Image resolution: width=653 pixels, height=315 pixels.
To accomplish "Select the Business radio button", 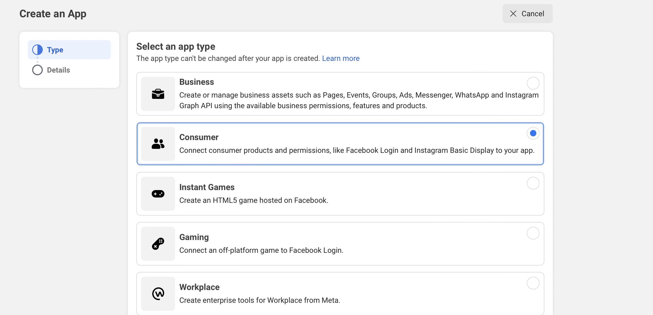I will tap(533, 83).
